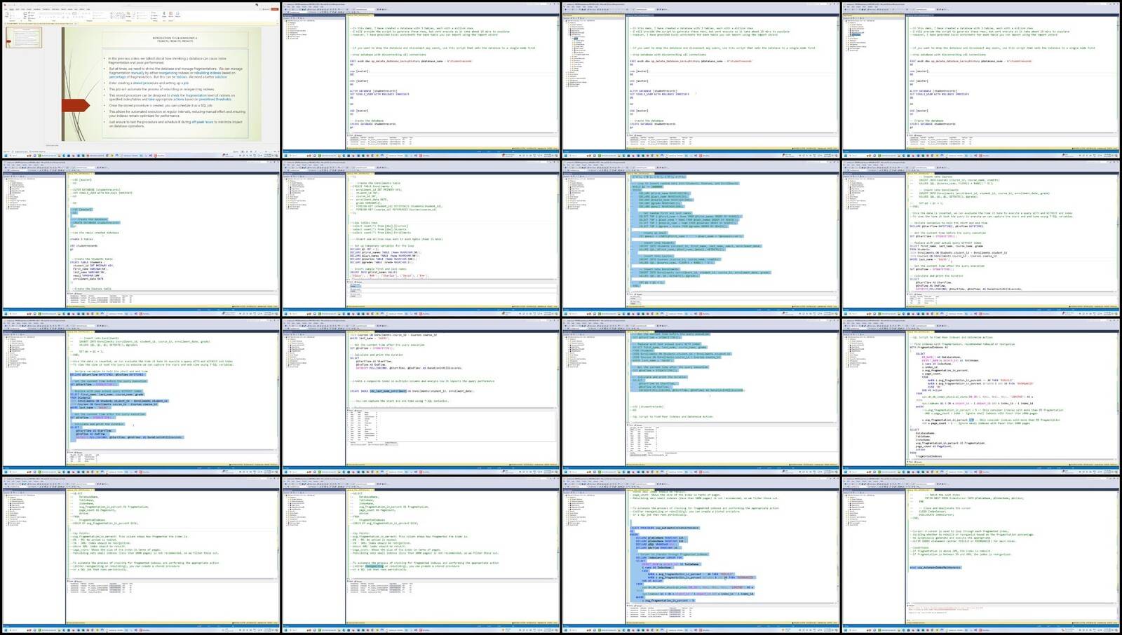The image size is (1122, 635).
Task: Open the frame with the CREATE TABLE Students script
Action: [140, 238]
